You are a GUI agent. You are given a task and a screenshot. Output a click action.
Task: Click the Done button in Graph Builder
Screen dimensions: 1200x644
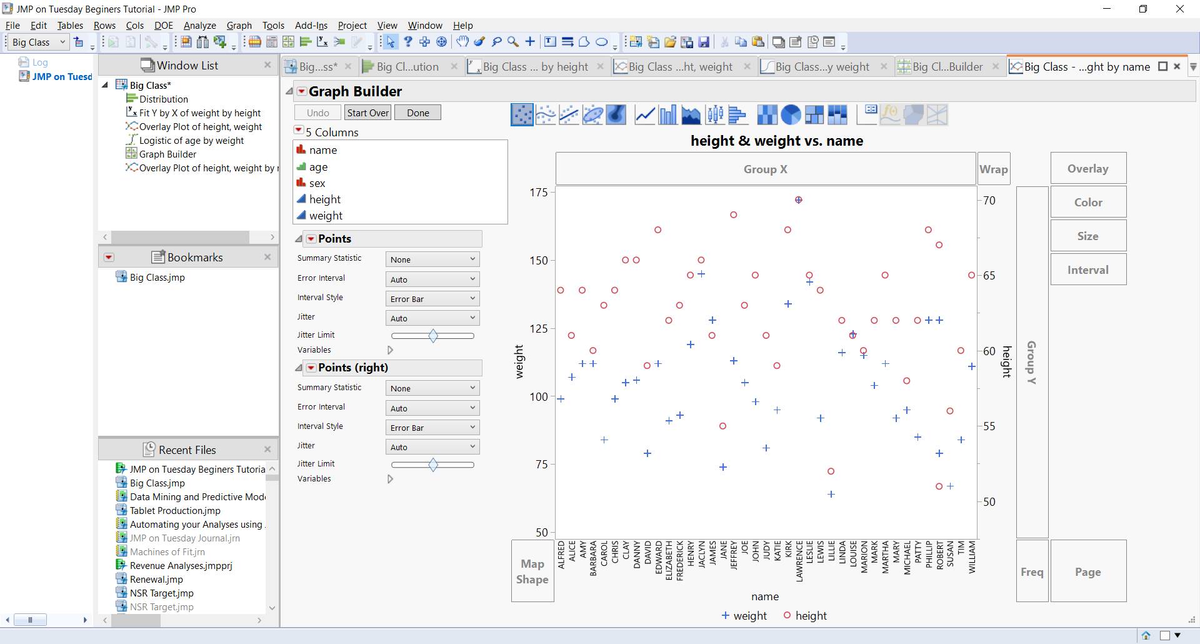point(417,112)
